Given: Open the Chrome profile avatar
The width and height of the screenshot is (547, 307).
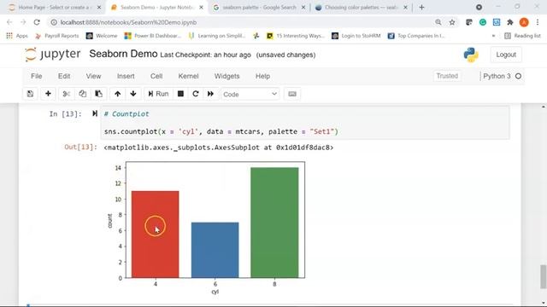Looking at the screenshot, I should point(524,22).
